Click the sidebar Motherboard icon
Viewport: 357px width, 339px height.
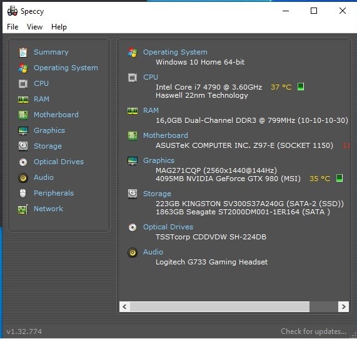[x=23, y=115]
